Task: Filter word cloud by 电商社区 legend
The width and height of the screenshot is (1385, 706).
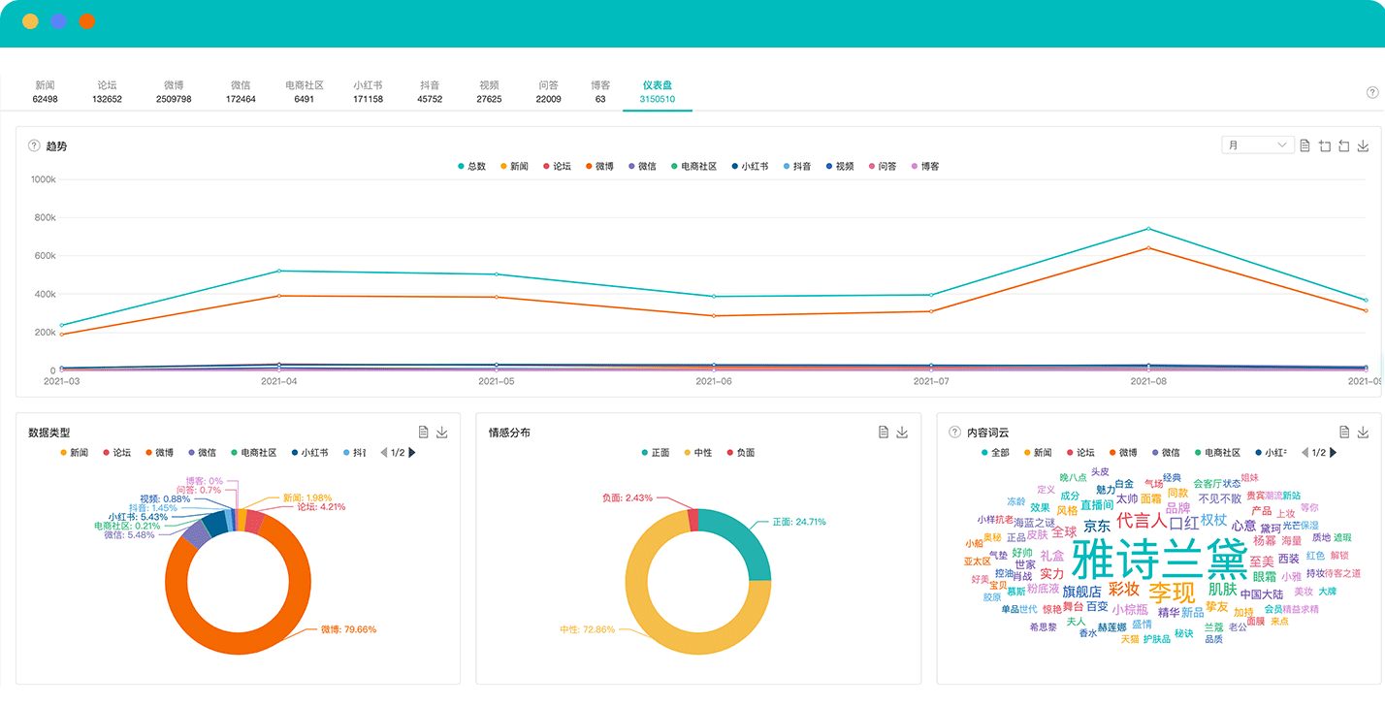Action: point(1218,453)
